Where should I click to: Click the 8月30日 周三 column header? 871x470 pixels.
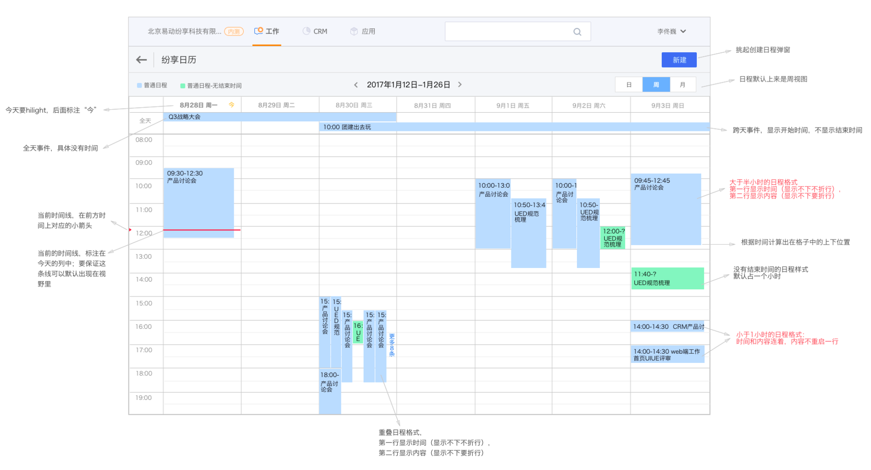click(354, 105)
